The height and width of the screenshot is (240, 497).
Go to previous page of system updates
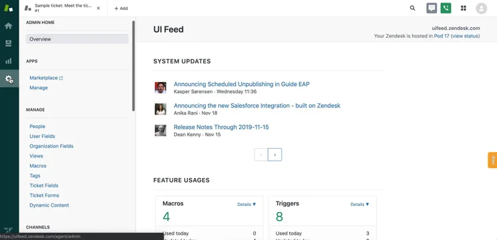261,155
